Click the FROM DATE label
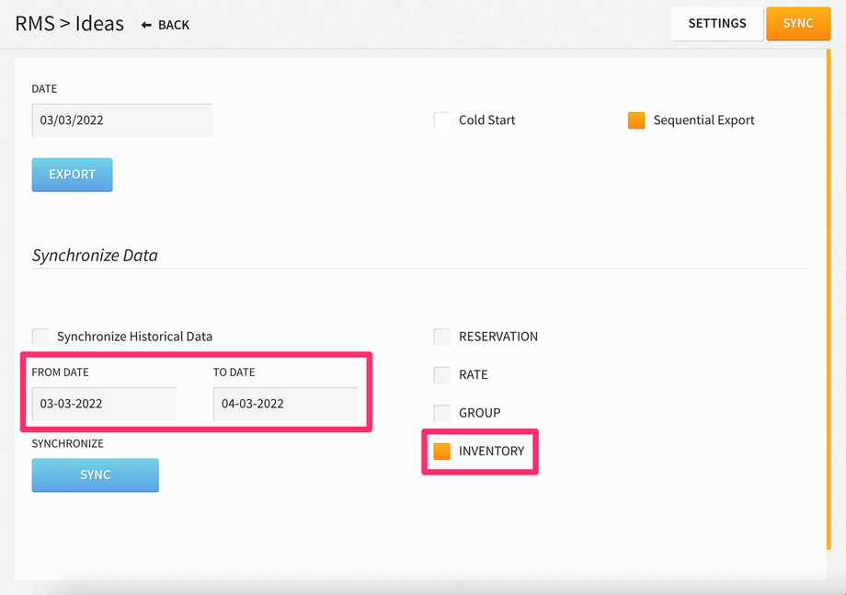Viewport: 846px width, 595px height. 60,372
